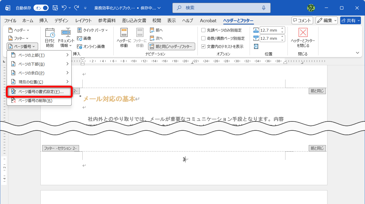This screenshot has height=204, width=365.
Task: Click the save icon in title bar
Action: (55, 8)
